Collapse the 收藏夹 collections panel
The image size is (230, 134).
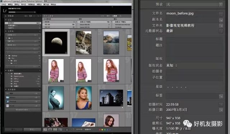coord(6,71)
